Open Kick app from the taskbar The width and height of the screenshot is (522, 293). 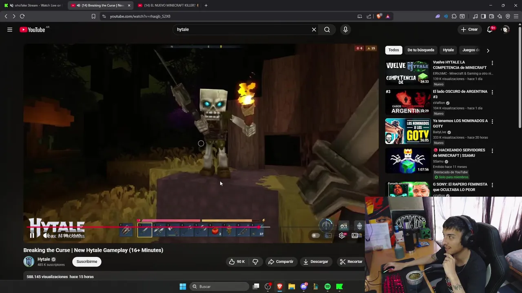(x=339, y=286)
